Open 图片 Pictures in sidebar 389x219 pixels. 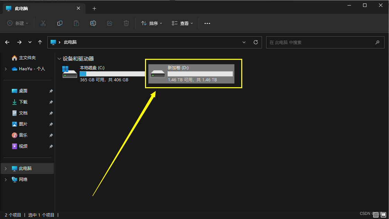click(20, 124)
